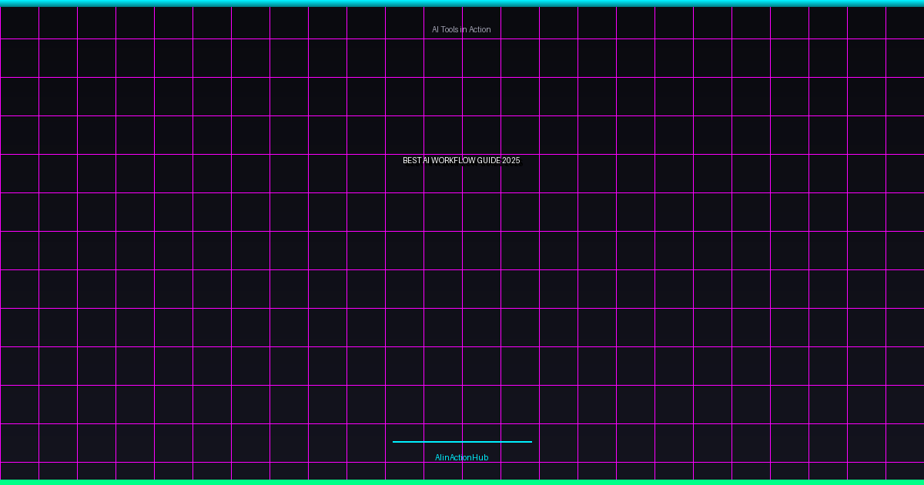Click the word 'Action' in the top subtitle
The image size is (924, 485).
480,29
